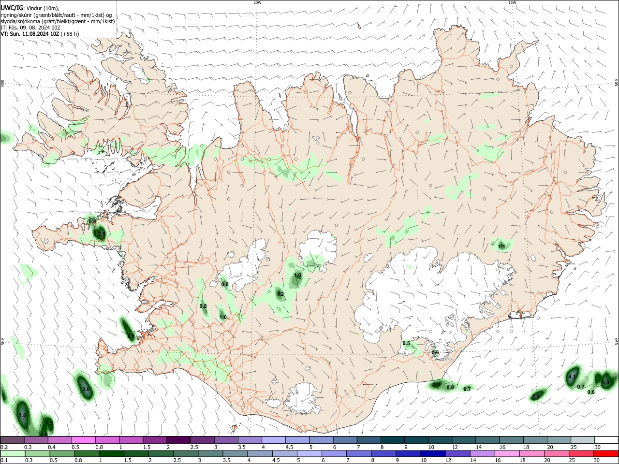Click the pale green 0.1 swatch in lower scale
This screenshot has width=619, height=464.
(x=13, y=454)
